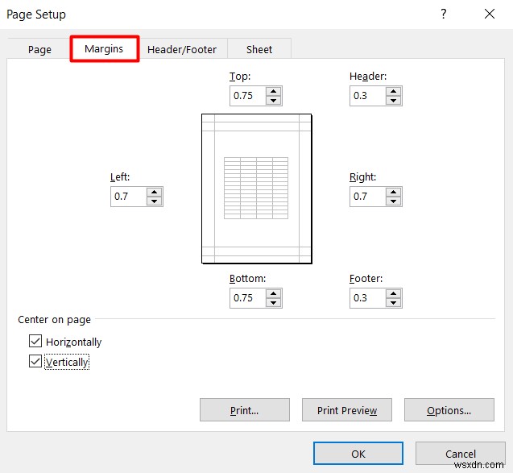Open the Sheet tab
The image size is (513, 473).
pyautogui.click(x=259, y=49)
